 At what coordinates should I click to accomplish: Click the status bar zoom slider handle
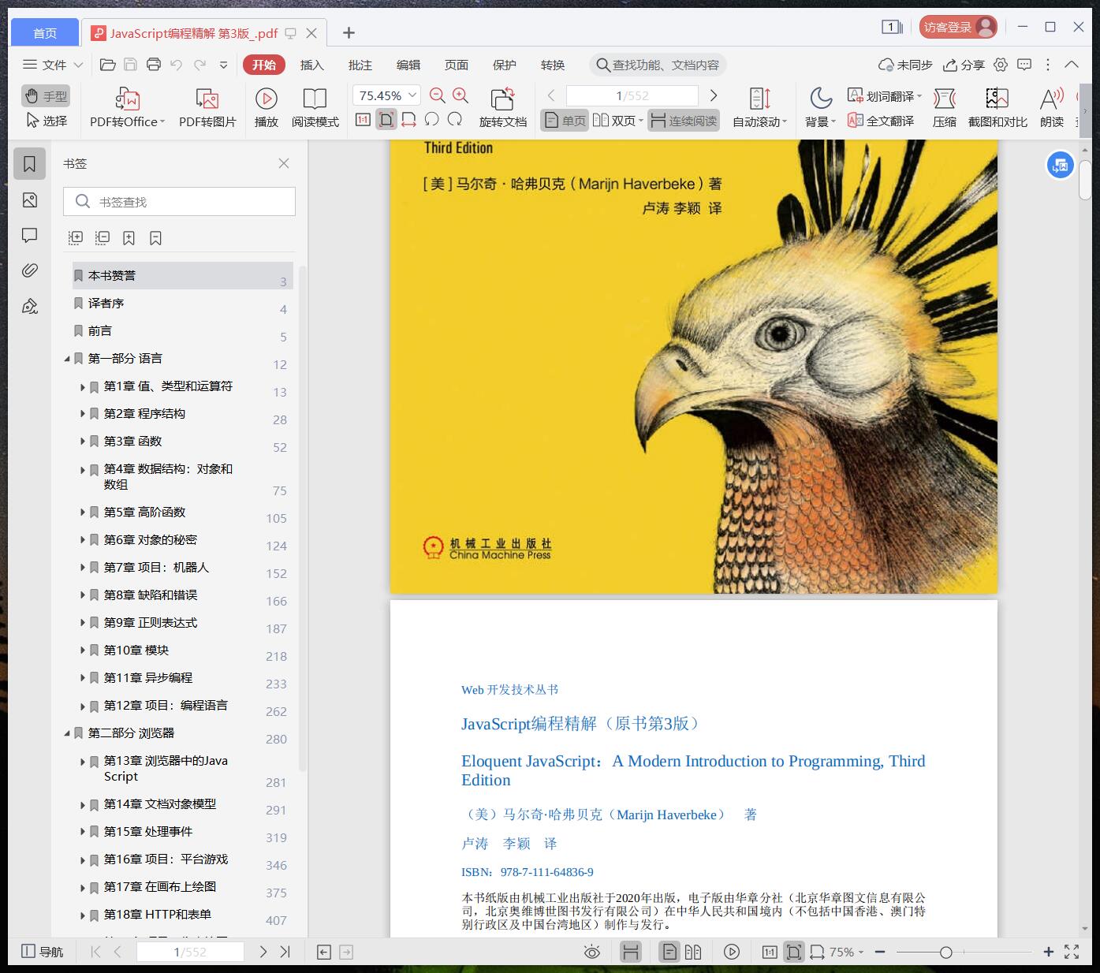[945, 952]
